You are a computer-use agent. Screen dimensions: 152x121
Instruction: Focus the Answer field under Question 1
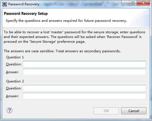point(84,72)
